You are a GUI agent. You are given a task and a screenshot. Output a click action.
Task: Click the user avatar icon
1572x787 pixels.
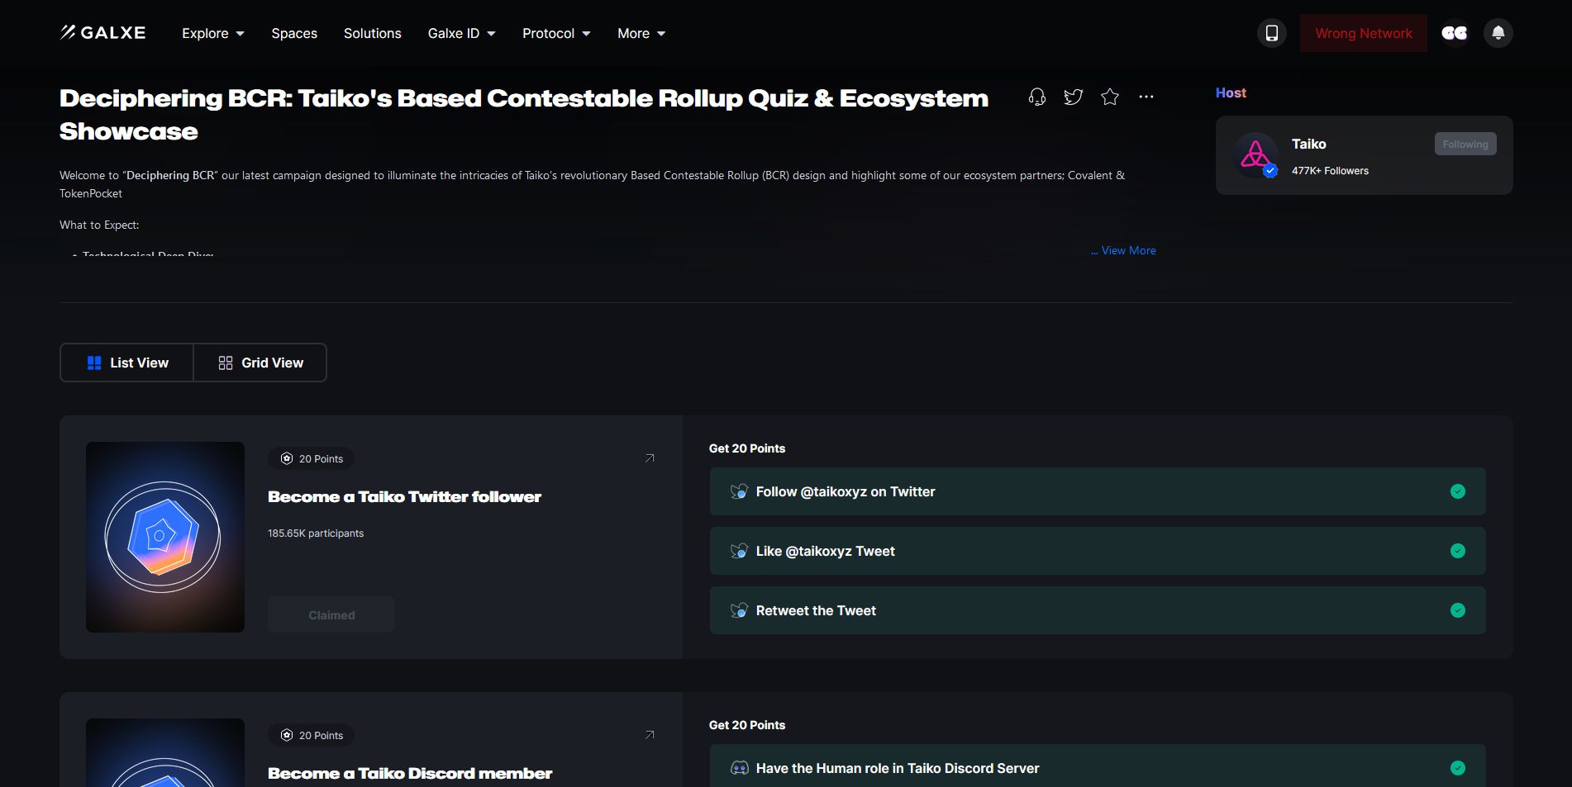(1455, 33)
